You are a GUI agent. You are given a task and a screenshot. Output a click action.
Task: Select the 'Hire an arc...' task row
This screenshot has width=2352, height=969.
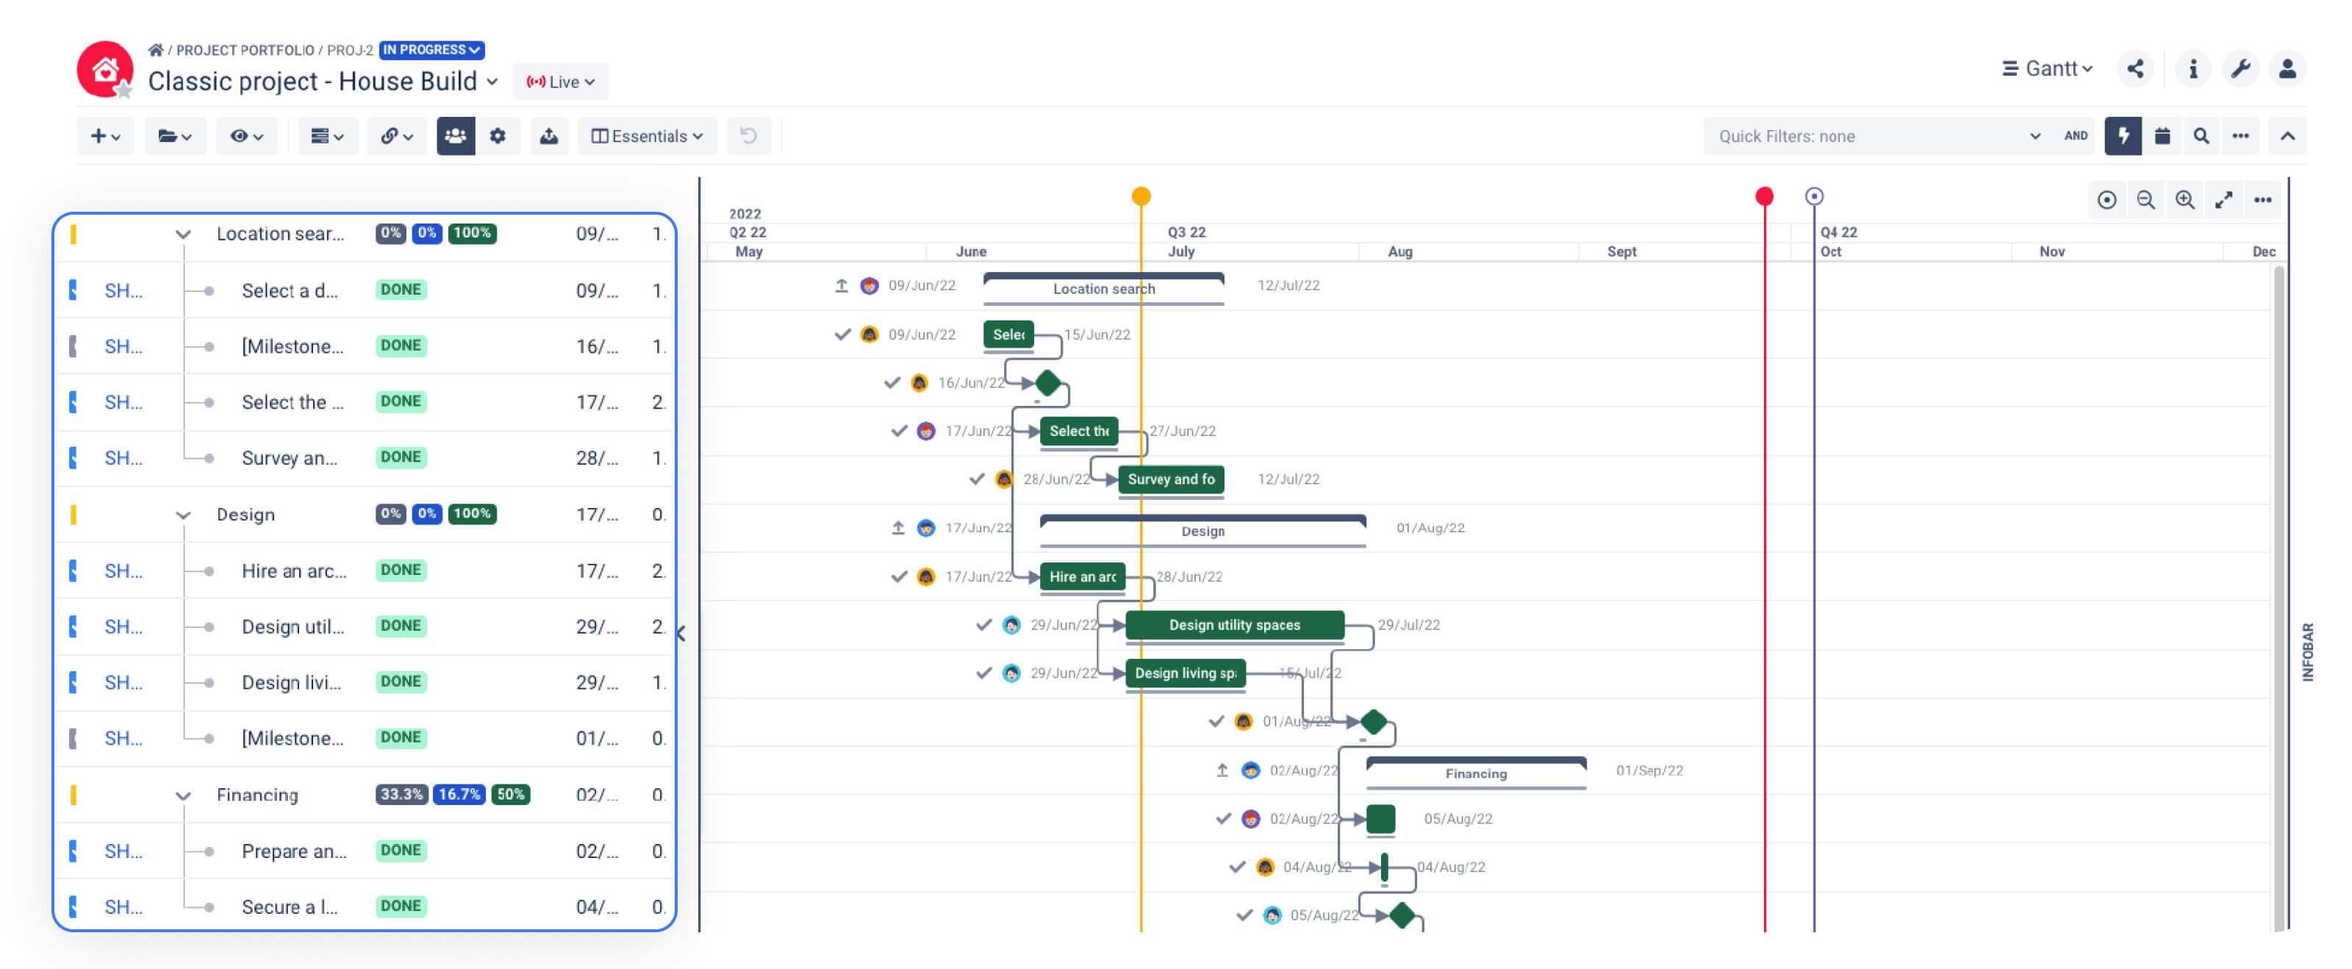point(365,571)
